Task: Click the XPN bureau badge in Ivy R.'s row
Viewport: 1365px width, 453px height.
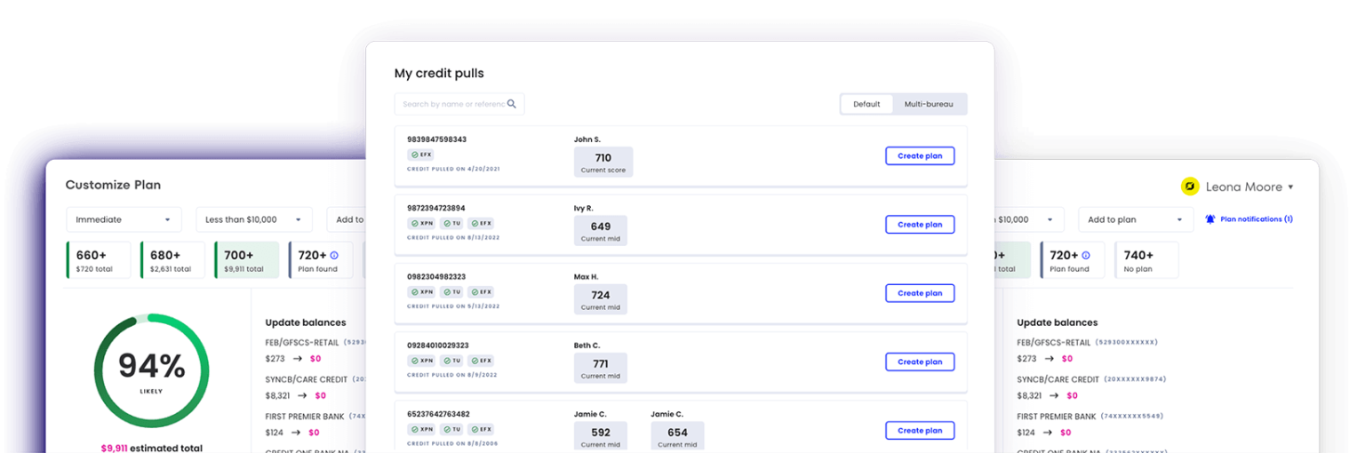Action: pos(420,223)
